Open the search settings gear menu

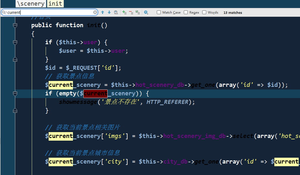point(146,13)
